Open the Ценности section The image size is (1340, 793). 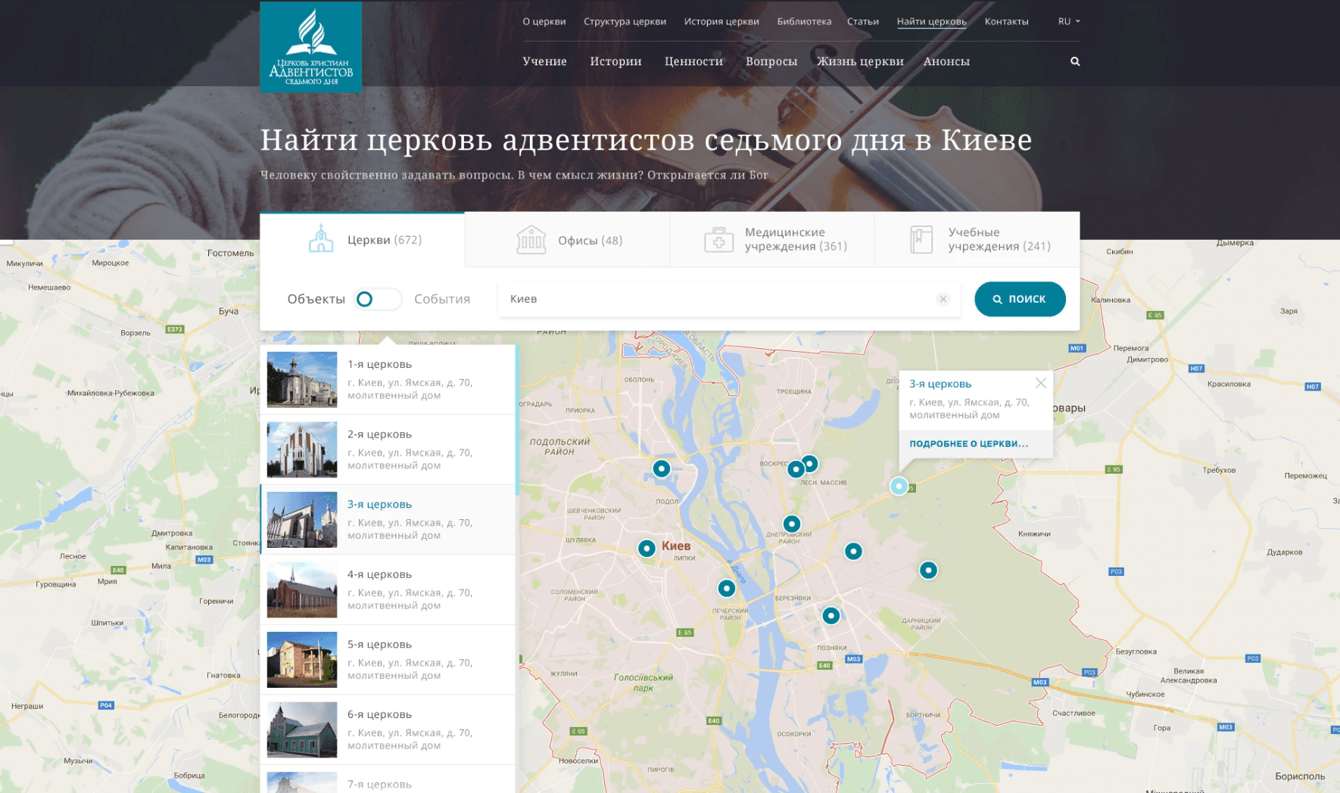pyautogui.click(x=693, y=61)
